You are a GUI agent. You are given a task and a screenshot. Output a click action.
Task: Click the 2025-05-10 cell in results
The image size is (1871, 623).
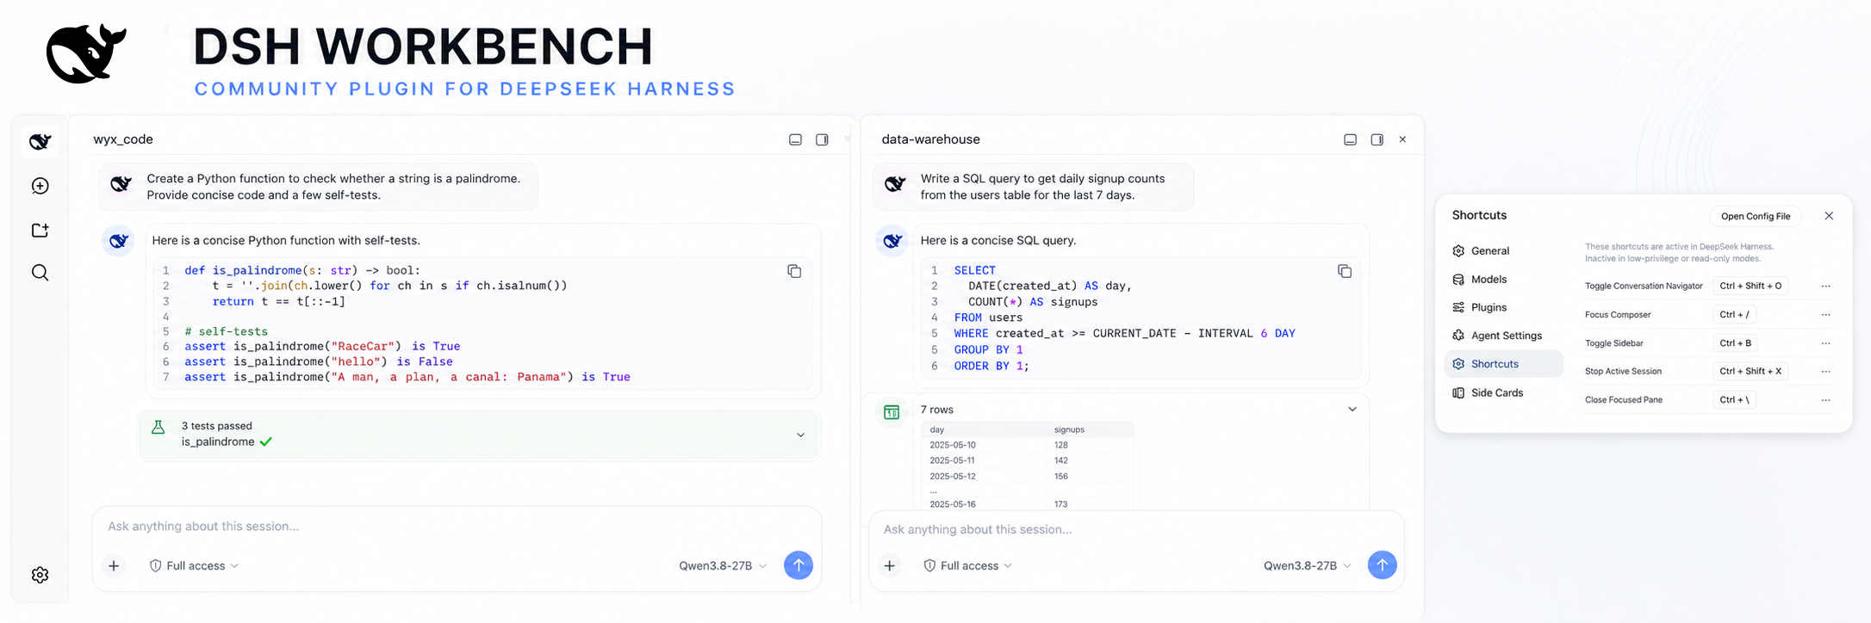pyautogui.click(x=953, y=446)
